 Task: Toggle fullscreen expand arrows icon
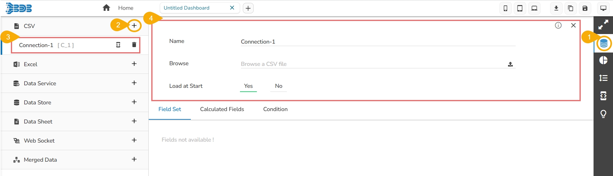tap(603, 25)
